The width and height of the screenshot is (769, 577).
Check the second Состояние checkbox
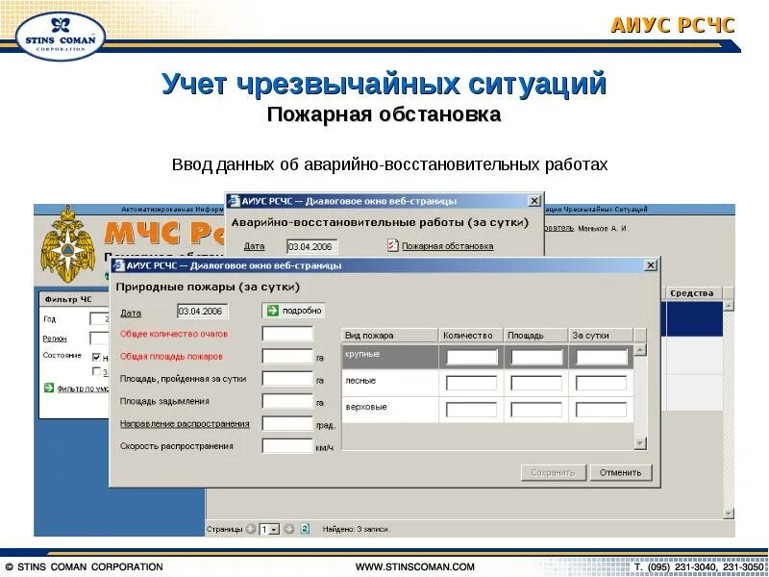point(96,371)
